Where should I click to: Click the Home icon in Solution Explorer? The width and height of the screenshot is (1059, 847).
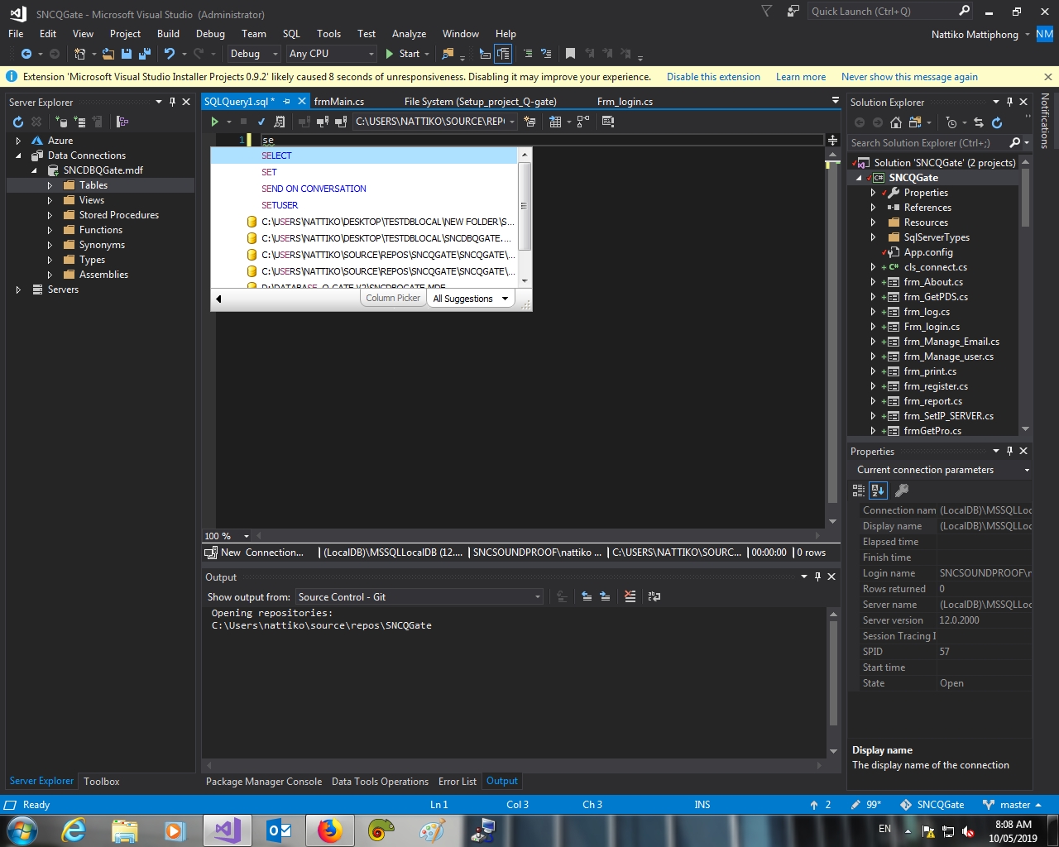896,122
